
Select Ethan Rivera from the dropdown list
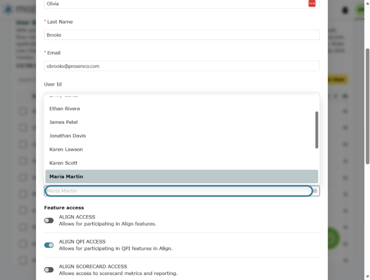pos(182,109)
